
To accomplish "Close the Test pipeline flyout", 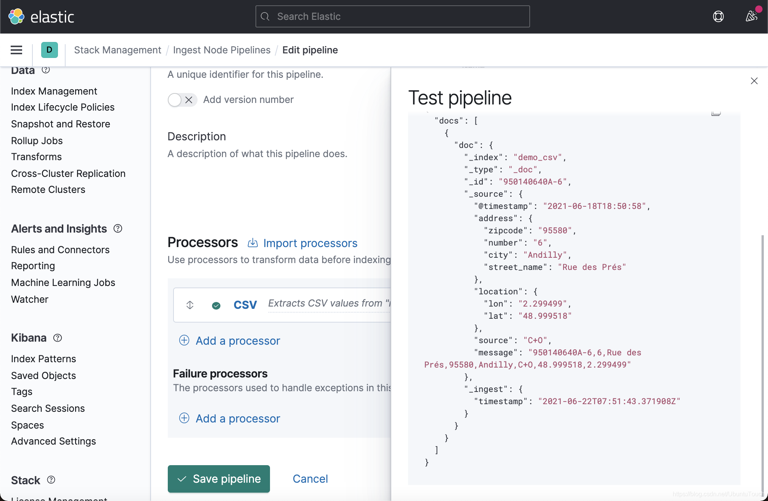I will (754, 81).
